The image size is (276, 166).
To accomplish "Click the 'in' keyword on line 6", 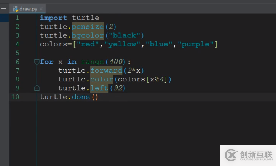I will tap(72, 62).
